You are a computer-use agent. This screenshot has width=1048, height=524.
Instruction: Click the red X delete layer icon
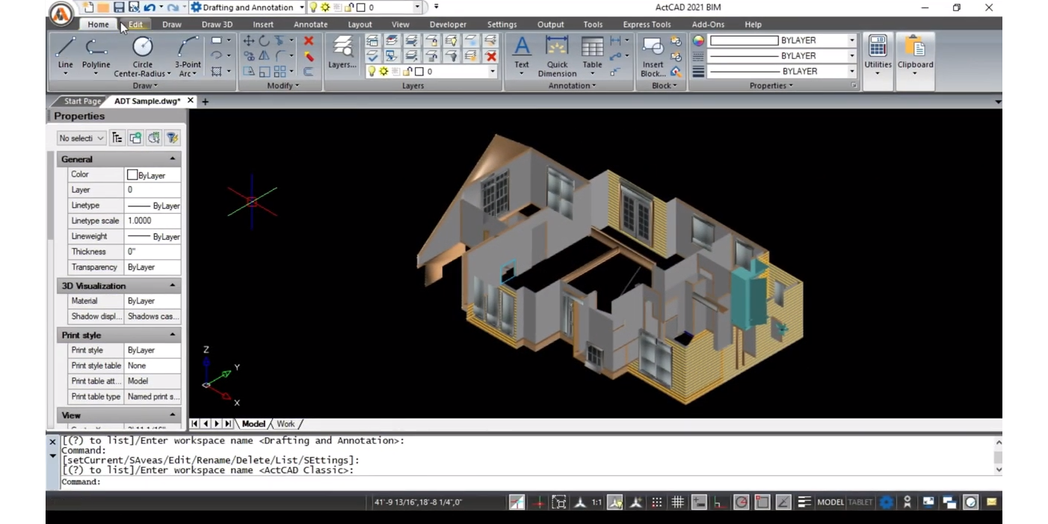click(x=490, y=56)
